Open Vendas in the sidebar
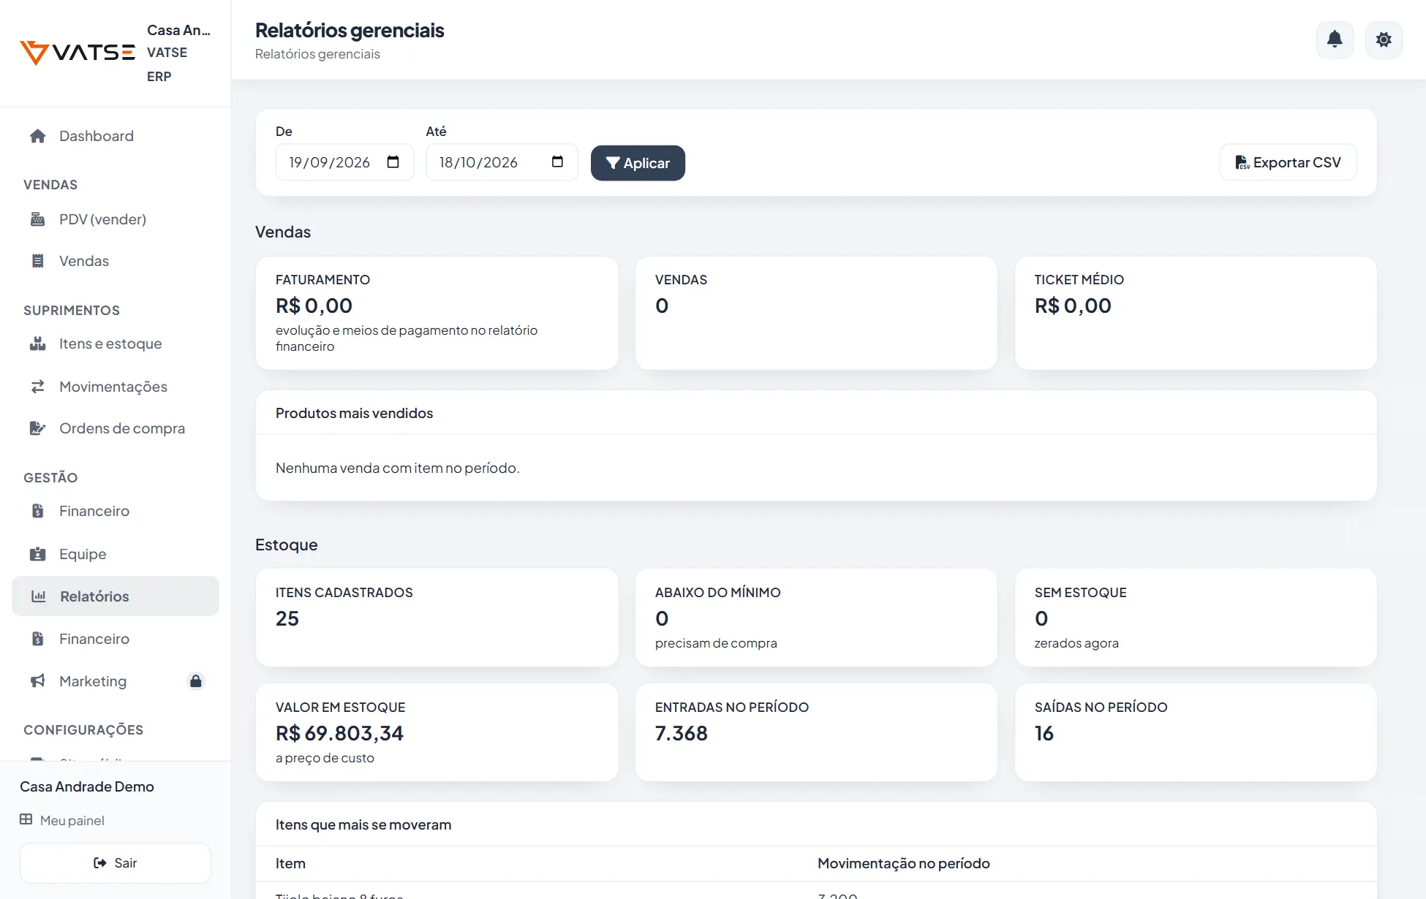 click(116, 261)
